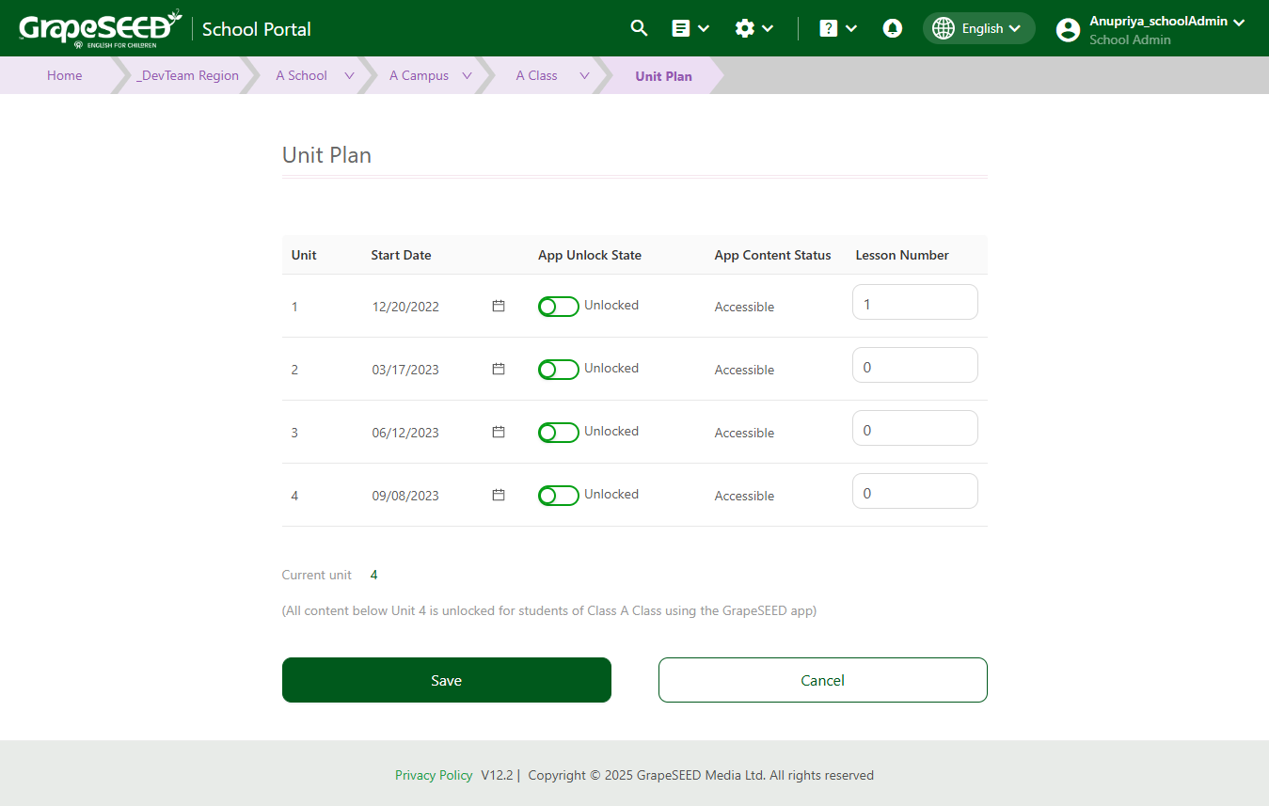This screenshot has width=1269, height=806.
Task: Click Accessible status in Unit 4 row
Action: click(x=744, y=496)
